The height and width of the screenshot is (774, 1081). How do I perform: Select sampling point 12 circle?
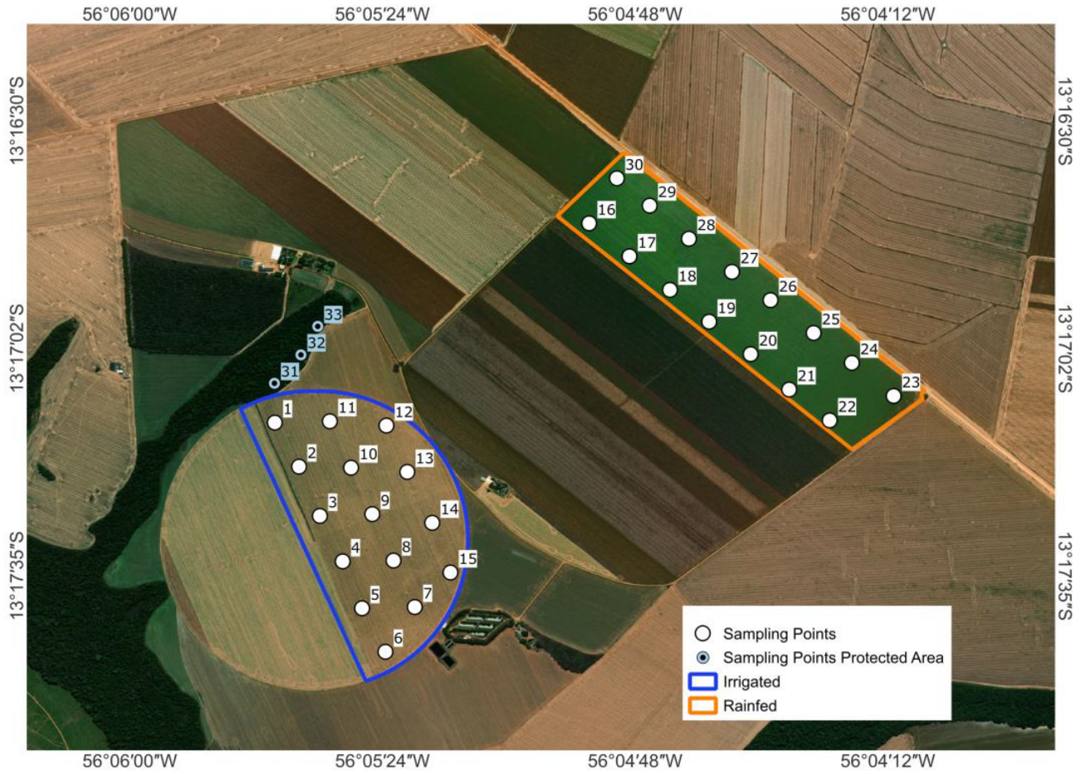pos(386,426)
